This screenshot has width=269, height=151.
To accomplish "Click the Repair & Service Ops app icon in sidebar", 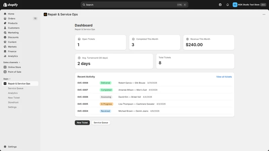I will pyautogui.click(x=5, y=84).
